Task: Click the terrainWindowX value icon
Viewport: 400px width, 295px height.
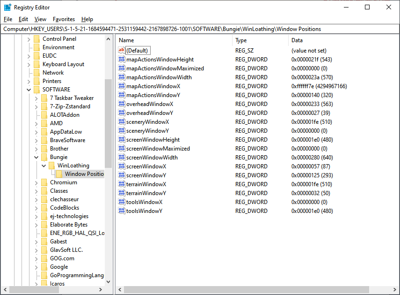Action: (x=122, y=184)
